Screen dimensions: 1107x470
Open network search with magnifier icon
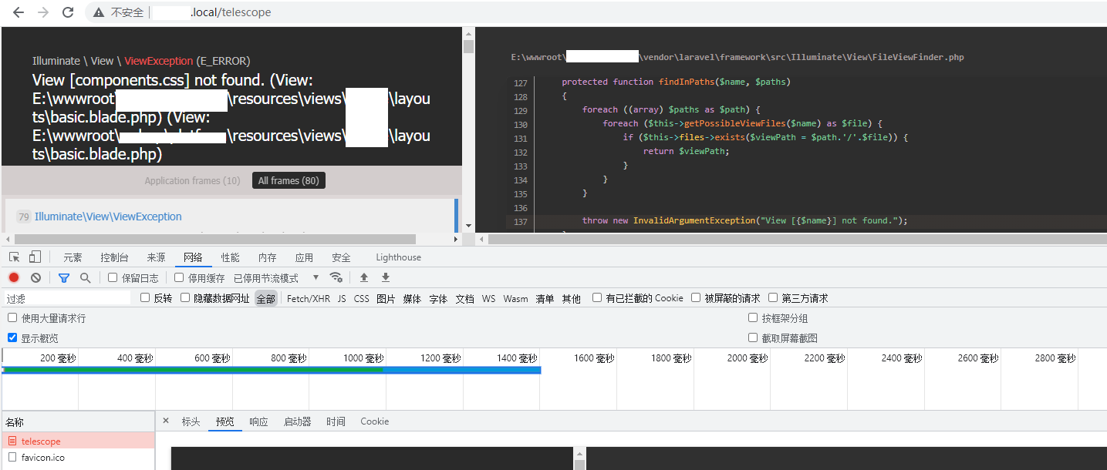point(86,277)
